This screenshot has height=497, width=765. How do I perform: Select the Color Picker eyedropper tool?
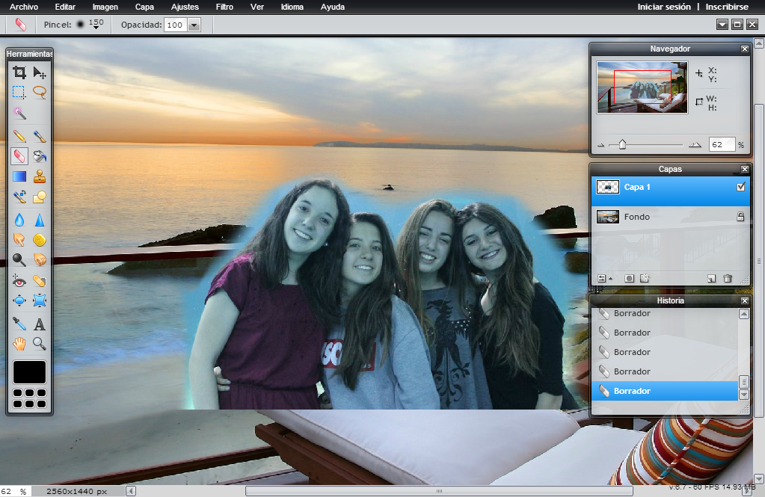pos(19,324)
